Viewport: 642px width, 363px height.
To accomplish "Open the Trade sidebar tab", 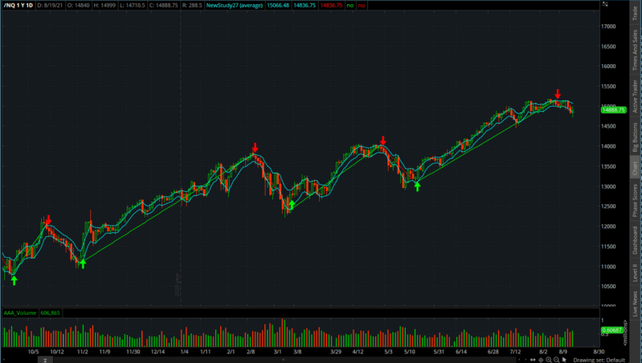I will coord(635,13).
